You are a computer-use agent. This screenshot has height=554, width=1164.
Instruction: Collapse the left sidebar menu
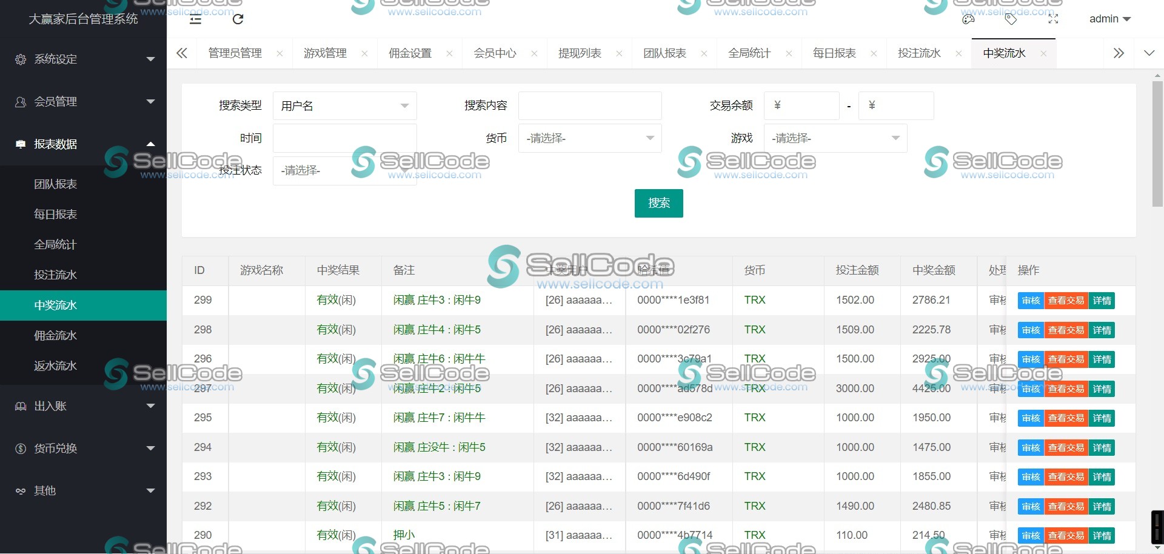[x=195, y=19]
